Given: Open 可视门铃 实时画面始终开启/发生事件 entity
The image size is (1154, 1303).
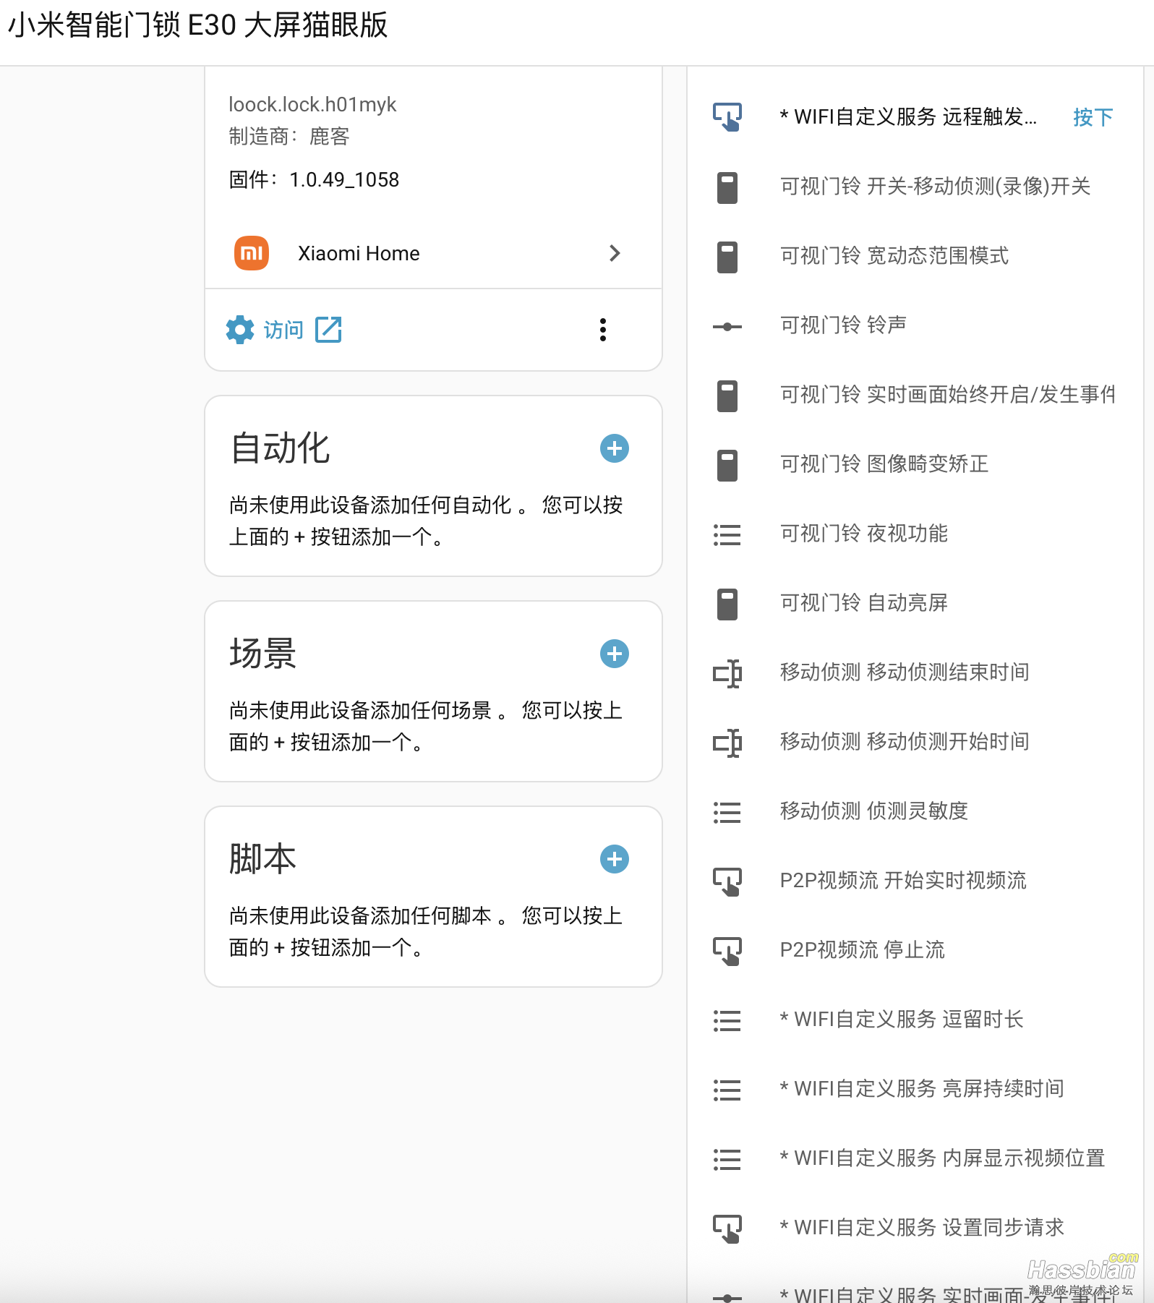Looking at the screenshot, I should click(947, 395).
